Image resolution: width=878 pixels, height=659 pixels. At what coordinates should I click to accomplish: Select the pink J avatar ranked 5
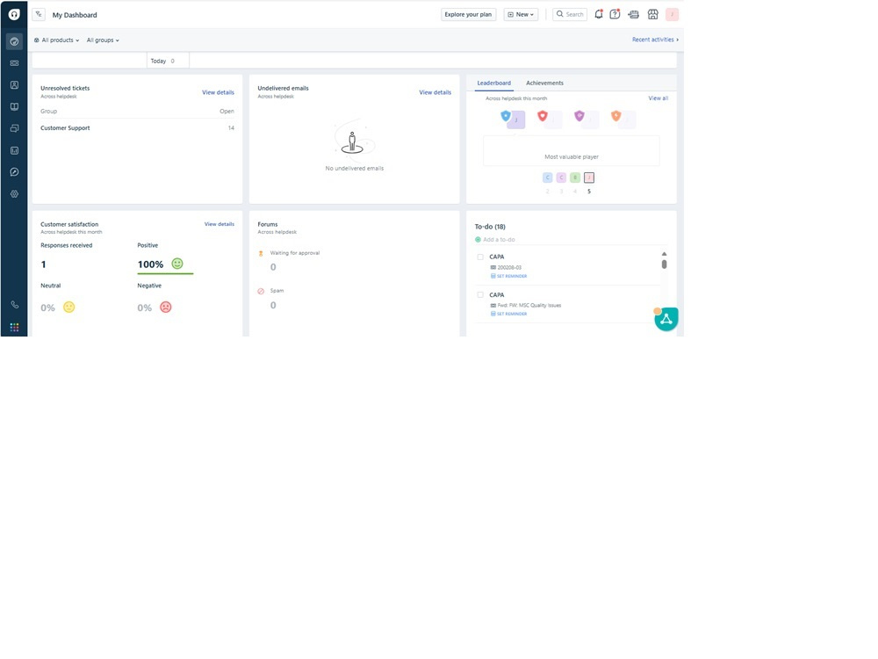(x=589, y=177)
